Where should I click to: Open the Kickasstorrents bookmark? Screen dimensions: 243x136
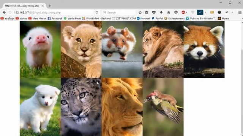coord(175,19)
